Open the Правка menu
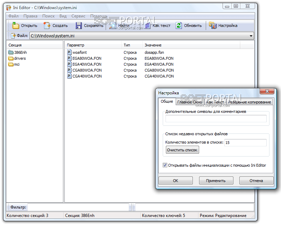This screenshot has height=225, width=281. pos(30,16)
